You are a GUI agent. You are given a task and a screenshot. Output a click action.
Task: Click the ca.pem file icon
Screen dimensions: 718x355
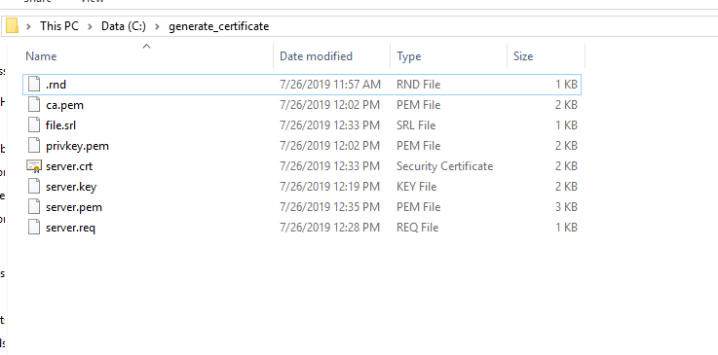pyautogui.click(x=34, y=105)
